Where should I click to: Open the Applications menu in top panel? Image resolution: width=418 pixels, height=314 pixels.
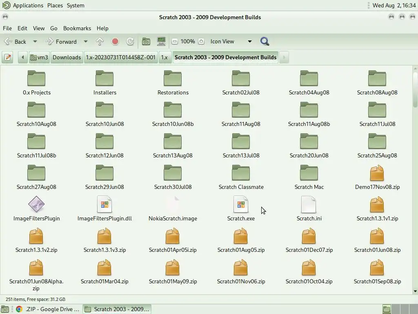28,5
